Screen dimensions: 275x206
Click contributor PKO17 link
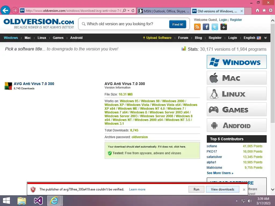click(212, 152)
